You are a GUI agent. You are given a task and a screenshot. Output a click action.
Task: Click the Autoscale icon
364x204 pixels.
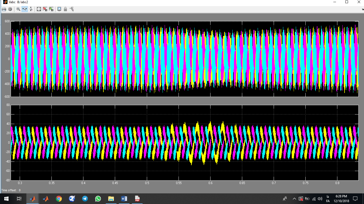pos(39,9)
